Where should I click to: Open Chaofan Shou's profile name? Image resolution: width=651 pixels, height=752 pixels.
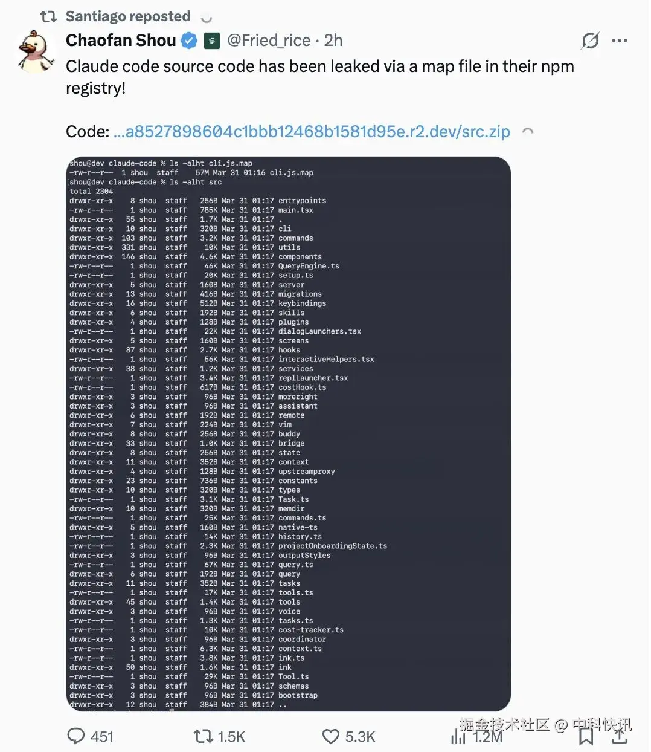click(x=121, y=41)
